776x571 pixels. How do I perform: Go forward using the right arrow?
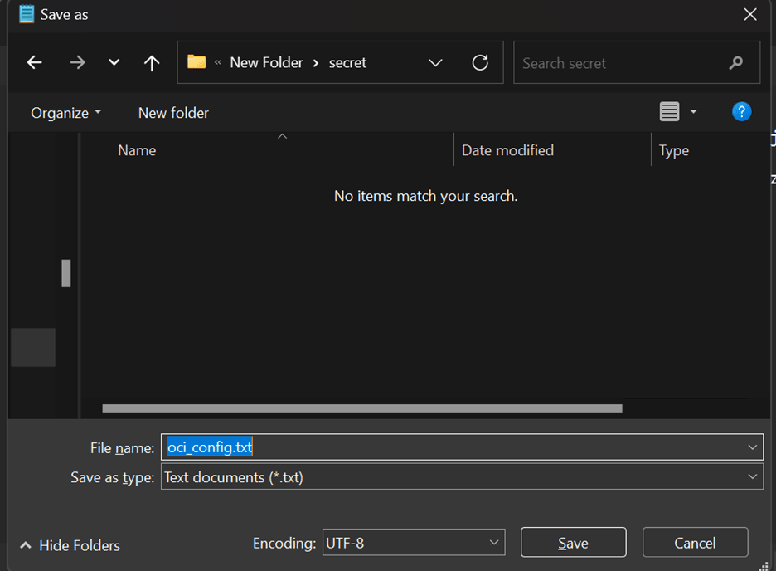[77, 62]
